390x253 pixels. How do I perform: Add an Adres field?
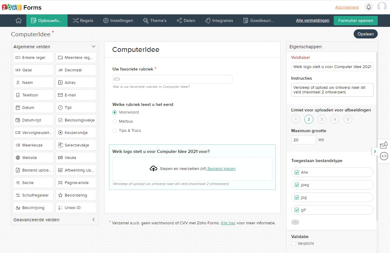coord(76,82)
